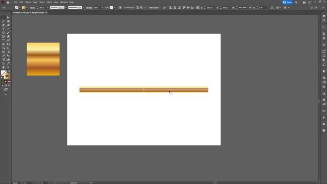327x184 pixels.
Task: Open fill color dropdown in control bar
Action: tap(19, 8)
